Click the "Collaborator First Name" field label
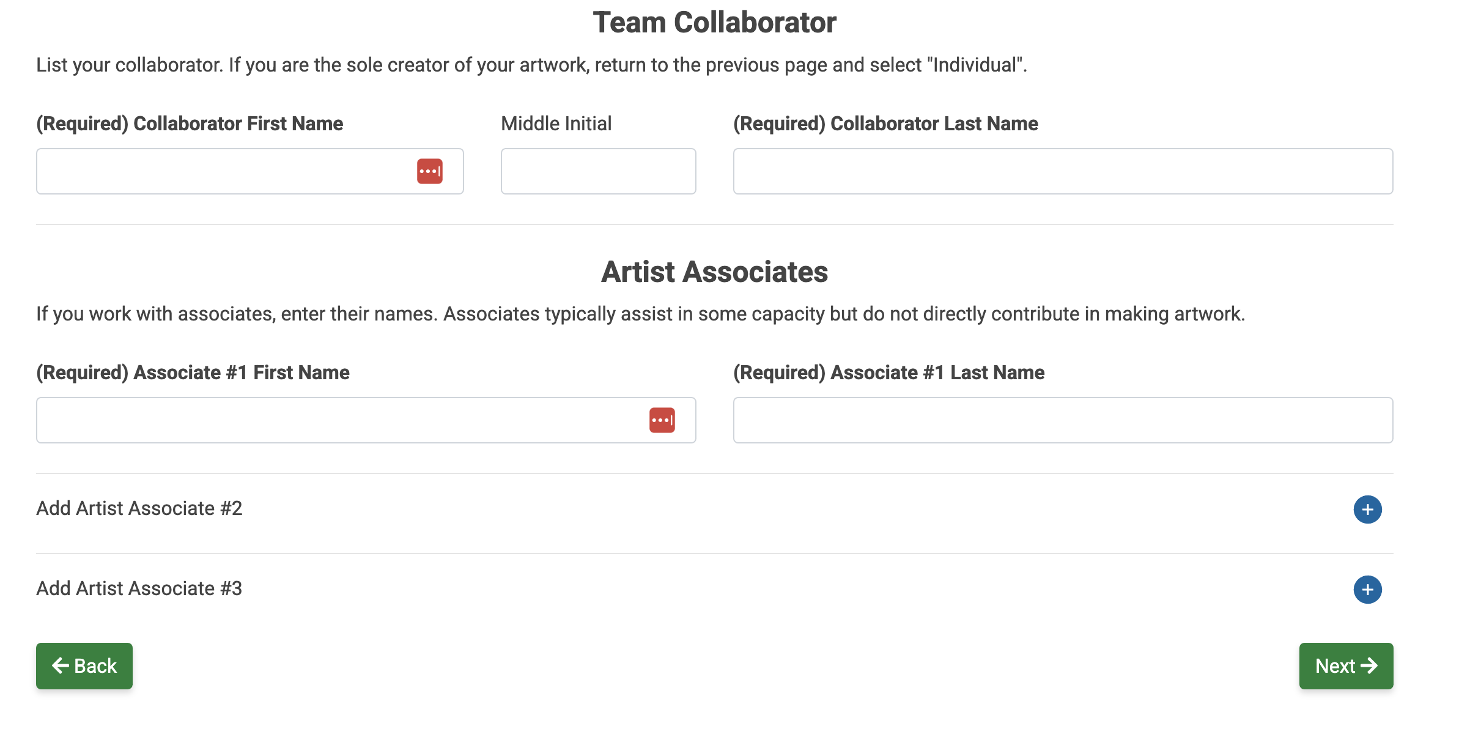This screenshot has width=1470, height=756. point(190,124)
